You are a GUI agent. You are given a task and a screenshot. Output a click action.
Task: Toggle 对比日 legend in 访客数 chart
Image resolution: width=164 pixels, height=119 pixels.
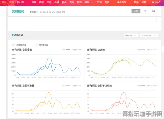point(152,49)
